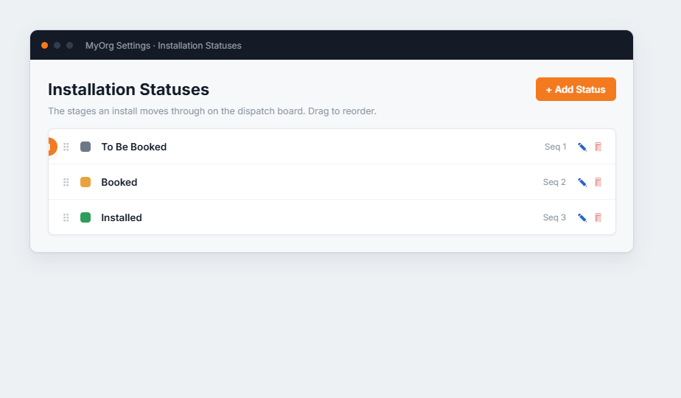Click the clipped orange badge on the first row
Viewport: 681px width, 398px height.
pos(52,147)
